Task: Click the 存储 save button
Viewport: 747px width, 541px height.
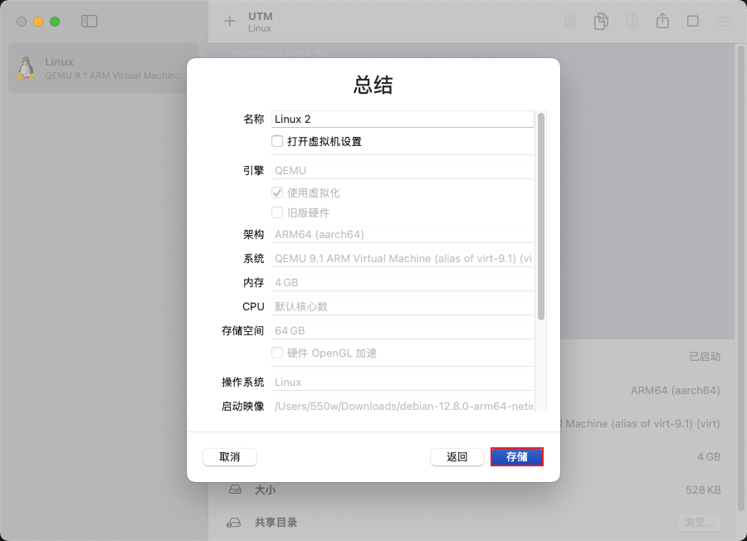Action: tap(517, 456)
